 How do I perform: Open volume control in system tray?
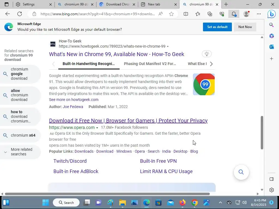point(244,202)
